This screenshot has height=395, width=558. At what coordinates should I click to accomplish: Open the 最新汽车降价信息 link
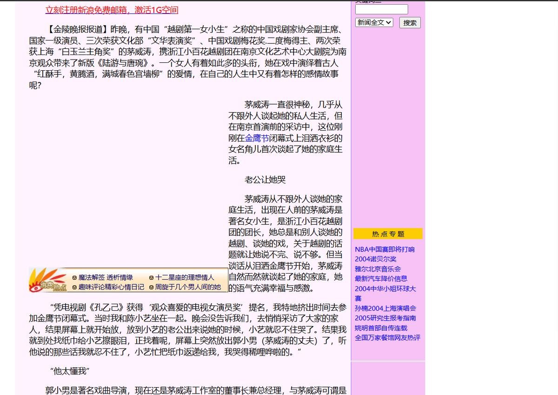(x=381, y=279)
